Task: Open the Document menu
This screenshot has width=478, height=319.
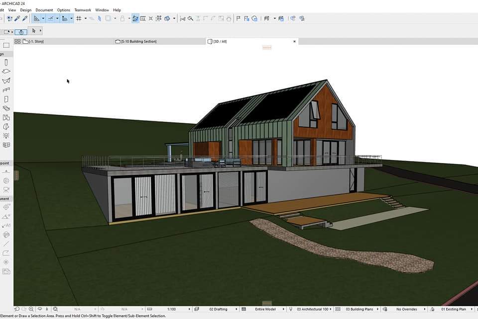Action: [44, 10]
